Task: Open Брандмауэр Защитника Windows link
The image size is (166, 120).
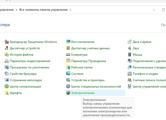Action: point(33,42)
